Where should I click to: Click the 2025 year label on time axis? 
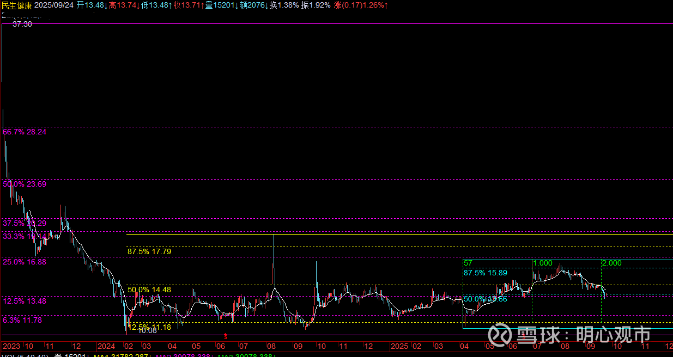tap(399, 346)
